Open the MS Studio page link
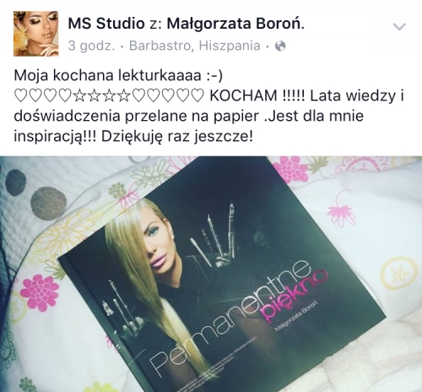422x392 pixels. pos(106,24)
